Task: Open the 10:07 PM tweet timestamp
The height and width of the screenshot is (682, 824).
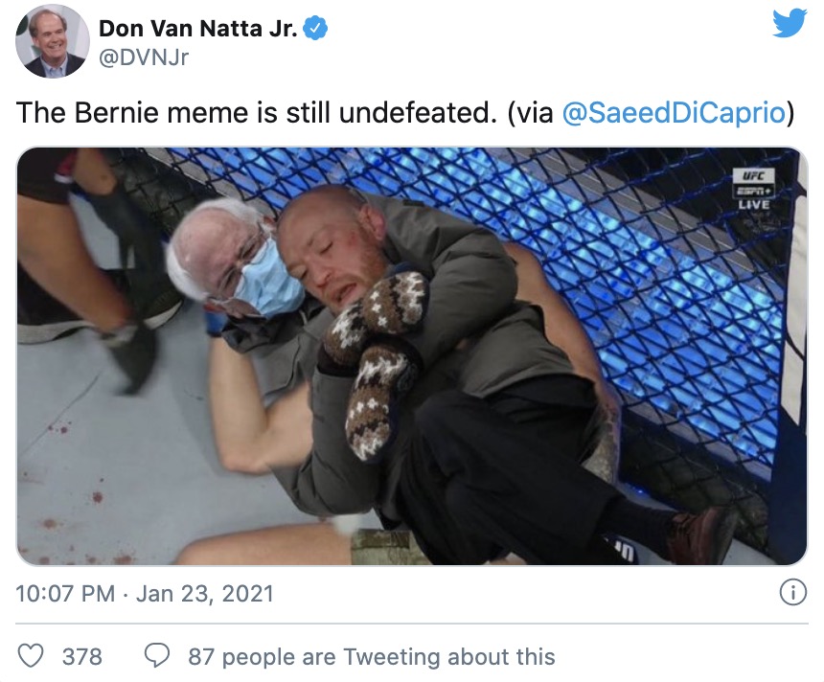Action: point(67,594)
